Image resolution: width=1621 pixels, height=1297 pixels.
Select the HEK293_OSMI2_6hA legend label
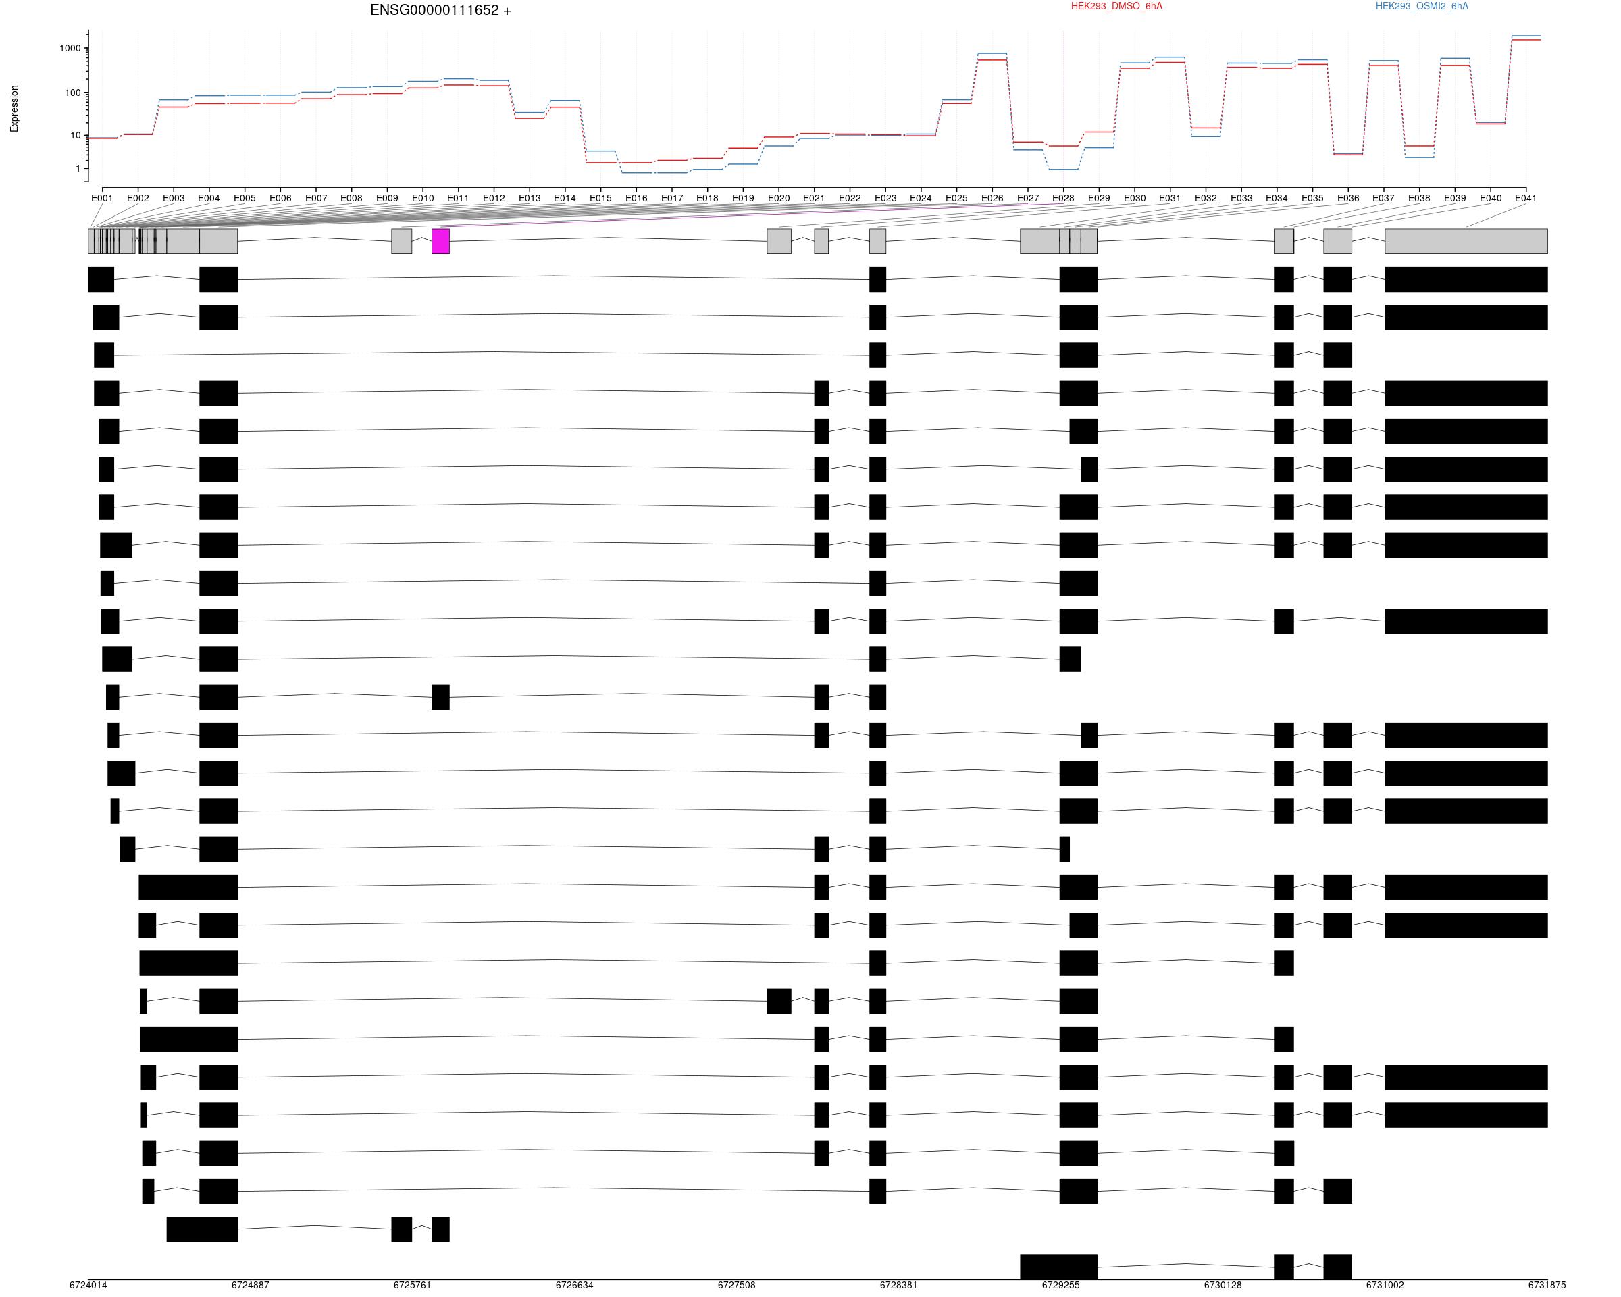click(1422, 6)
